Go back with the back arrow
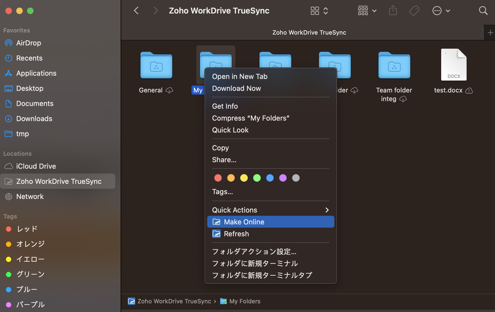 point(136,11)
